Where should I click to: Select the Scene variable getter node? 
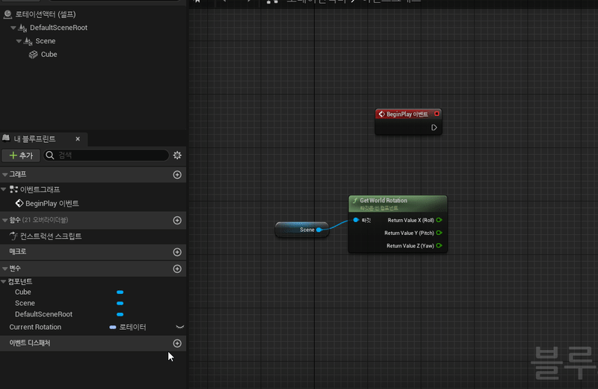click(x=302, y=230)
